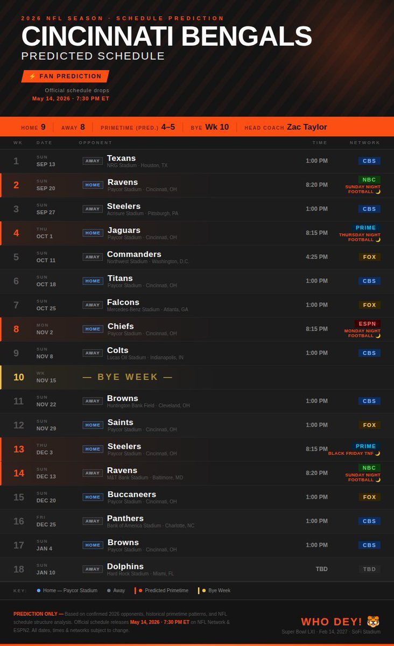
Task: Click the AWAY tag in the Commanders row
Action: pyautogui.click(x=93, y=257)
